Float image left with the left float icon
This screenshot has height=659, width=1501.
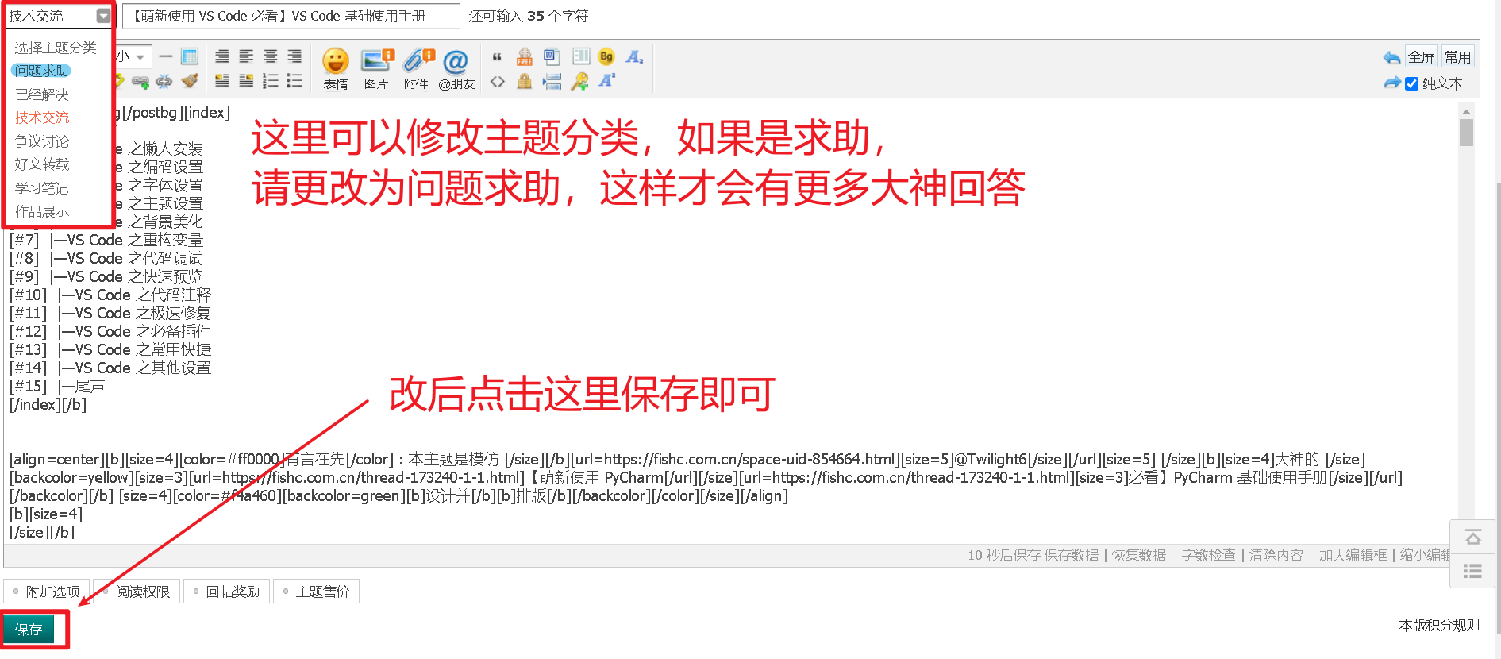222,80
